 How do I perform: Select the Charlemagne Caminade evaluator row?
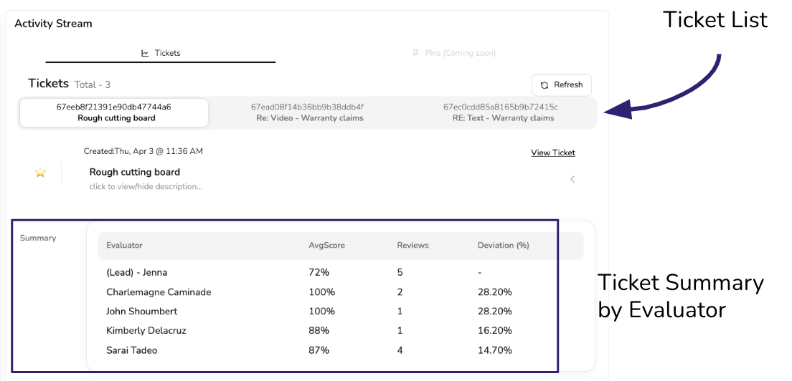159,292
